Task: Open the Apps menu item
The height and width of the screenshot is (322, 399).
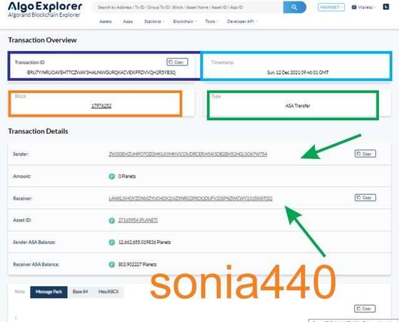Action: 128,21
